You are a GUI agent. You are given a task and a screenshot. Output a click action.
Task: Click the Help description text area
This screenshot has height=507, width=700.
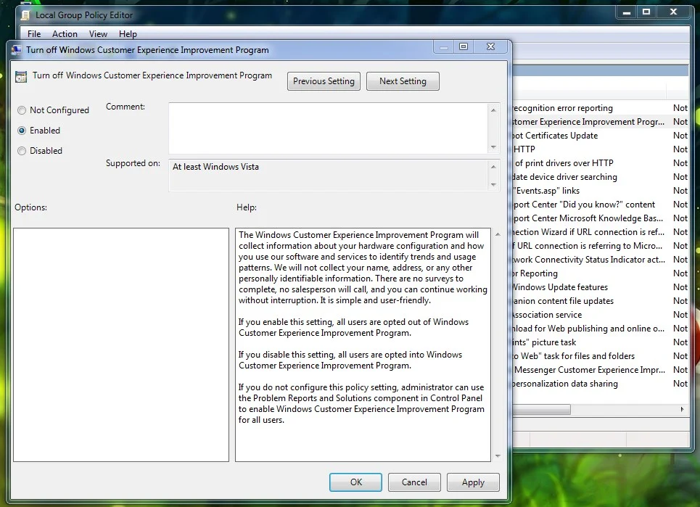pos(363,345)
